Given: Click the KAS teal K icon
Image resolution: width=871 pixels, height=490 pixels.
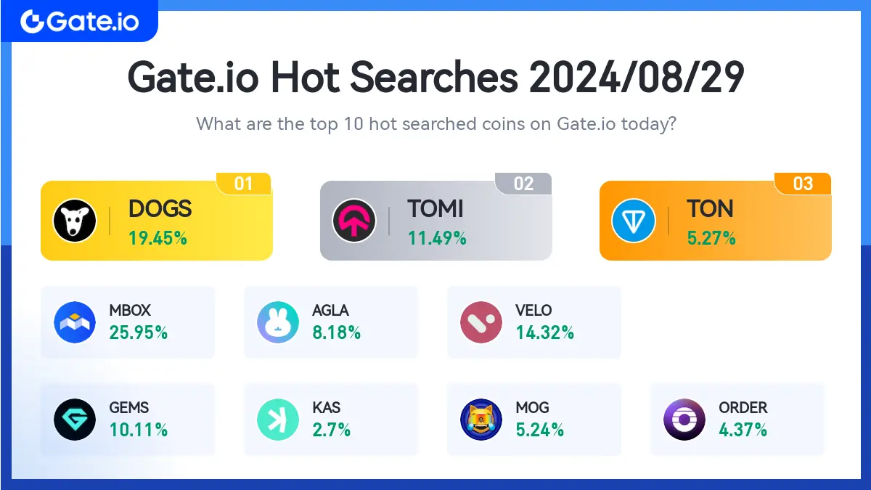Looking at the screenshot, I should pyautogui.click(x=278, y=420).
